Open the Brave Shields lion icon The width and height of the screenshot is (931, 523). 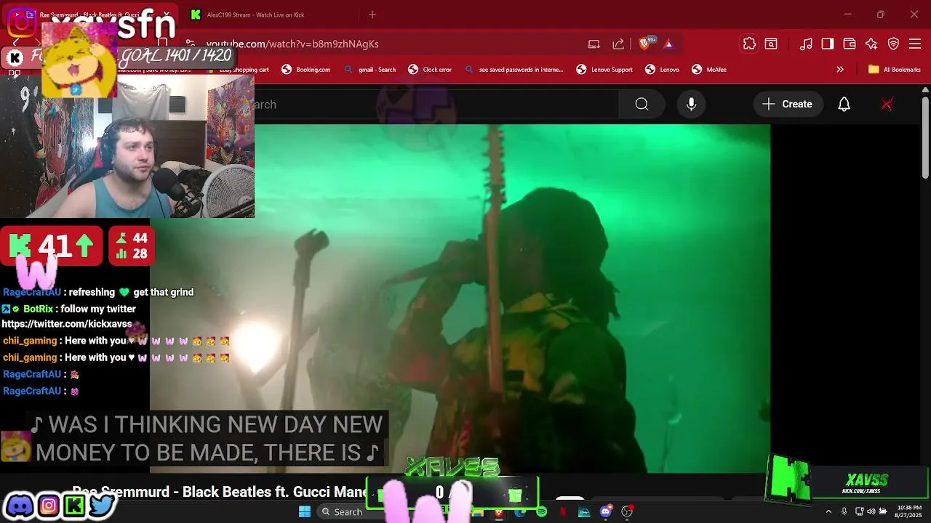pos(644,44)
